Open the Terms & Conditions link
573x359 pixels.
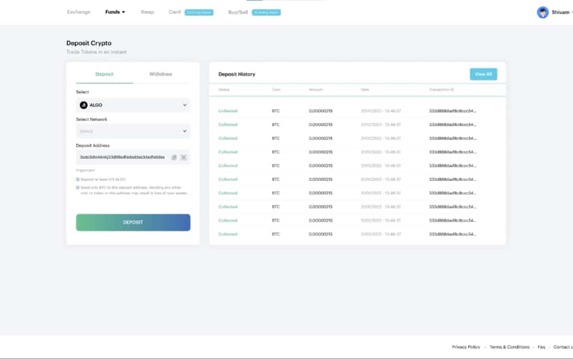509,347
